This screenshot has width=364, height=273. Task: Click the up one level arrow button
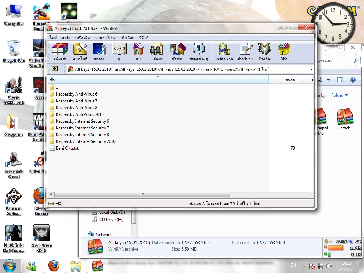pos(55,69)
